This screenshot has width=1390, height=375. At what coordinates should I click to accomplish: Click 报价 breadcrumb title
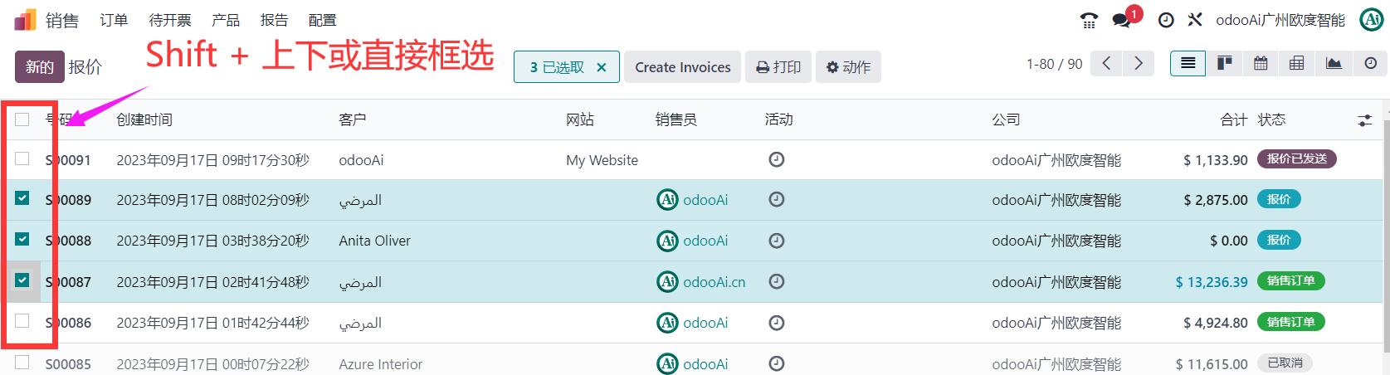point(85,67)
